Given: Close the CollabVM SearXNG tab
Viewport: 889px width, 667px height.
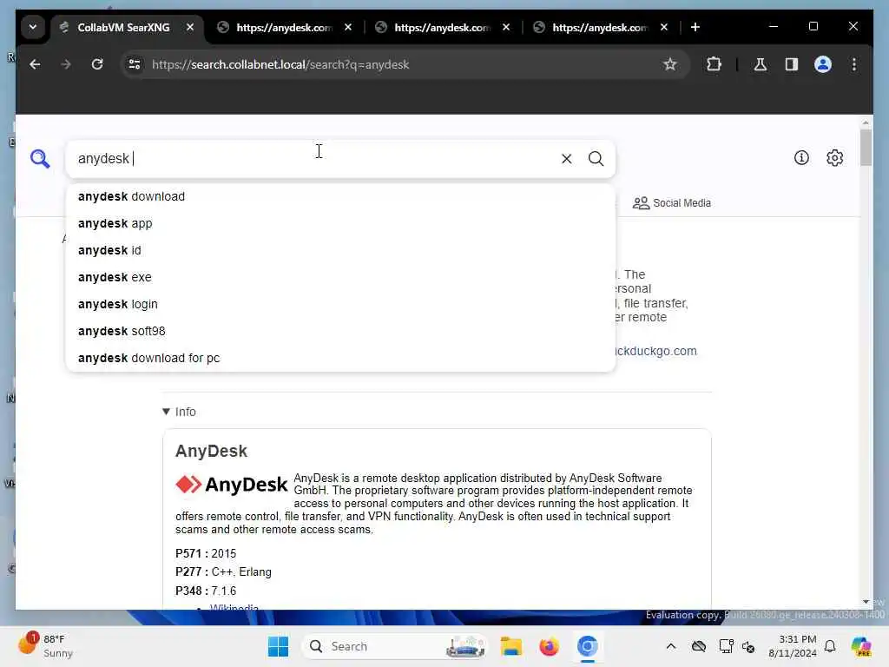Looking at the screenshot, I should [190, 27].
